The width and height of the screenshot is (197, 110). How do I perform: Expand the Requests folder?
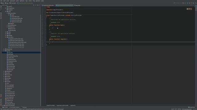(7, 27)
